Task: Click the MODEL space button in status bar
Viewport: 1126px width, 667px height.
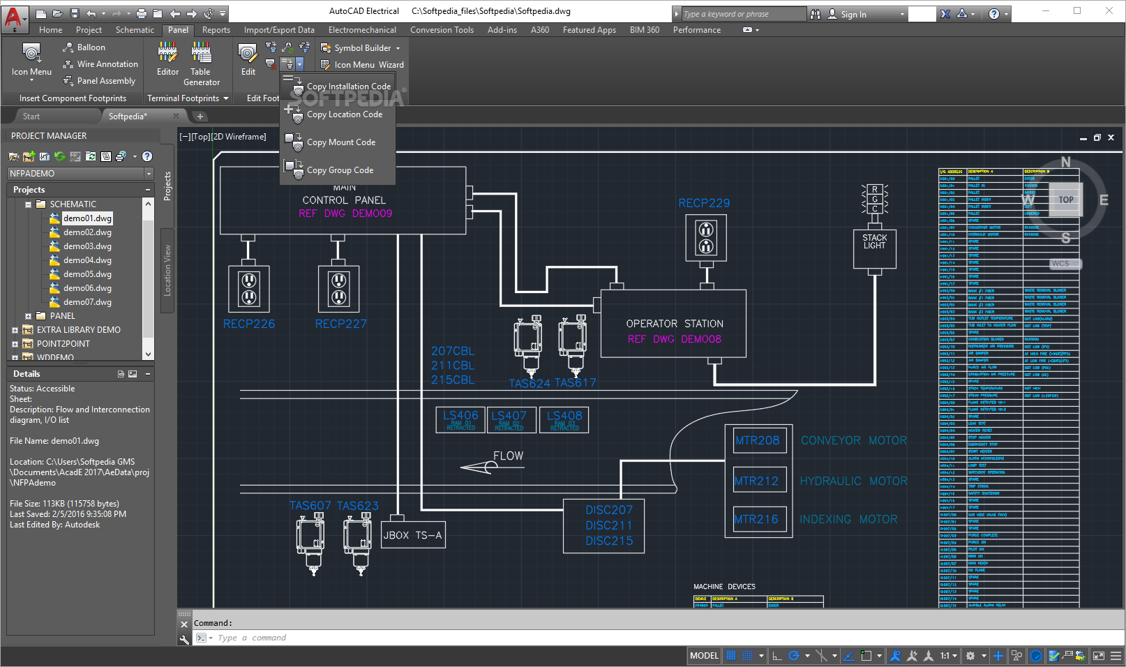Action: click(x=704, y=656)
